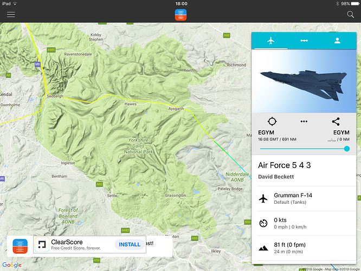Switch to the flight plan route tab
The width and height of the screenshot is (361, 271).
click(304, 41)
